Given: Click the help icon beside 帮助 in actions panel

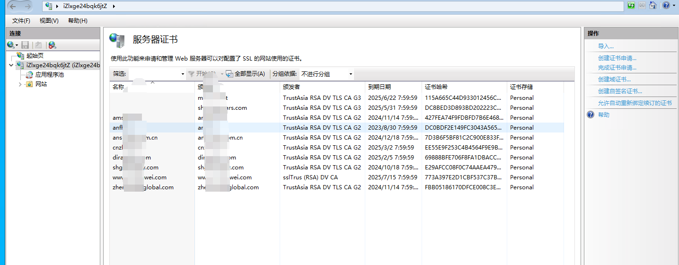Looking at the screenshot, I should click(591, 115).
